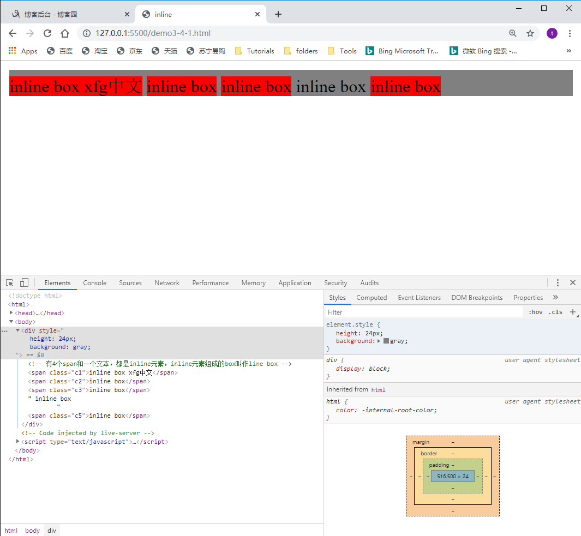Screen dimensions: 581x536
Task: Select the Properties sidebar tab
Action: tap(528, 298)
